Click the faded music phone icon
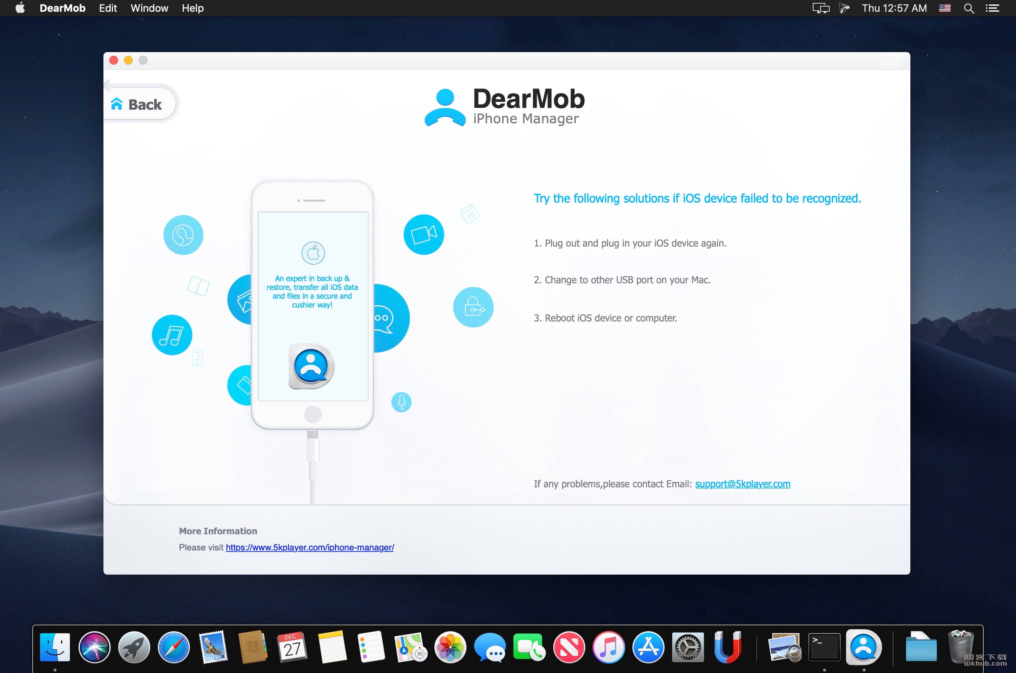This screenshot has height=673, width=1016. (197, 357)
